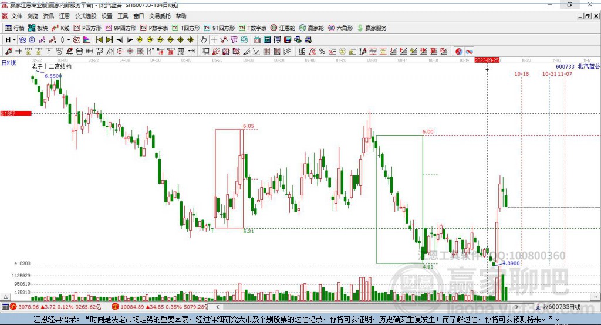
Task: Expand the volume panel triangle at bottom-left
Action: [5, 297]
